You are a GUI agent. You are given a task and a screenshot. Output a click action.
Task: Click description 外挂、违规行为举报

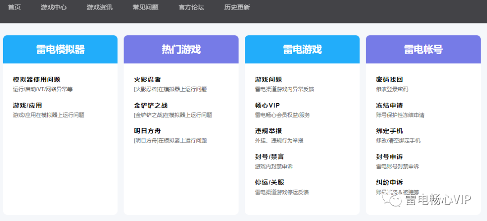pyautogui.click(x=279, y=141)
